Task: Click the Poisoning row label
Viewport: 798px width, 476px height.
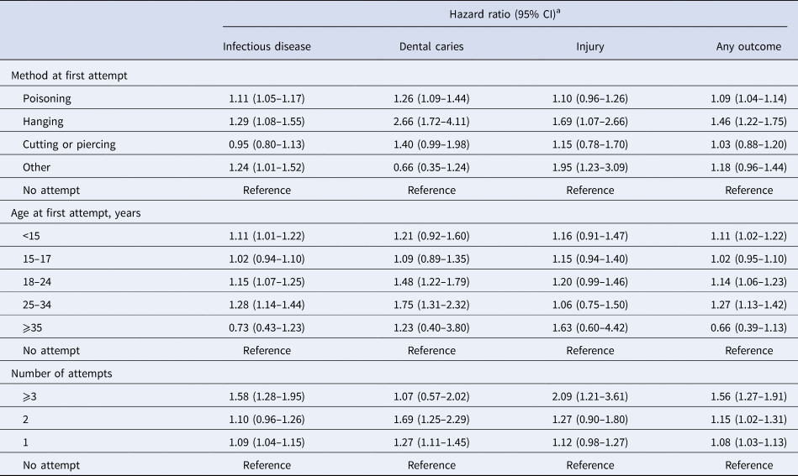Action: pyautogui.click(x=47, y=98)
